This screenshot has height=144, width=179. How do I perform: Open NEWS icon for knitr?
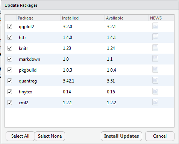(x=155, y=48)
